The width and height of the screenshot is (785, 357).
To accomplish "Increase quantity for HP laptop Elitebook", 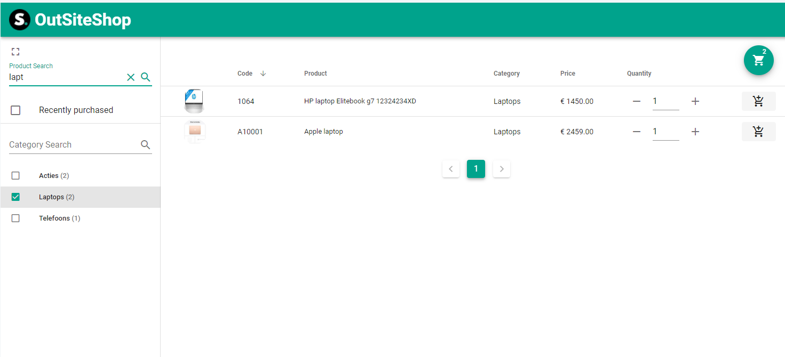I will tap(695, 101).
